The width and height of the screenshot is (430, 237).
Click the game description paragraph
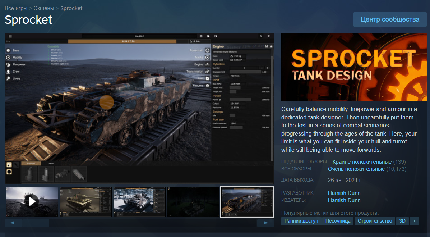(349, 129)
